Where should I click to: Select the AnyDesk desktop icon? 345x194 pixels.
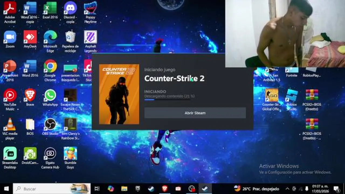point(30,39)
